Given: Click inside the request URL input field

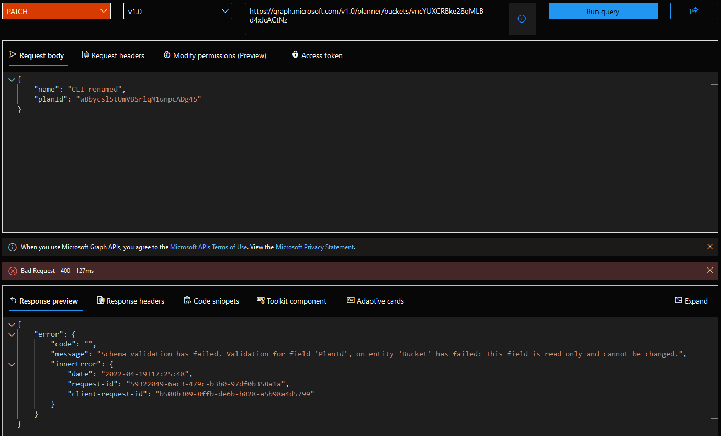Looking at the screenshot, I should point(377,18).
